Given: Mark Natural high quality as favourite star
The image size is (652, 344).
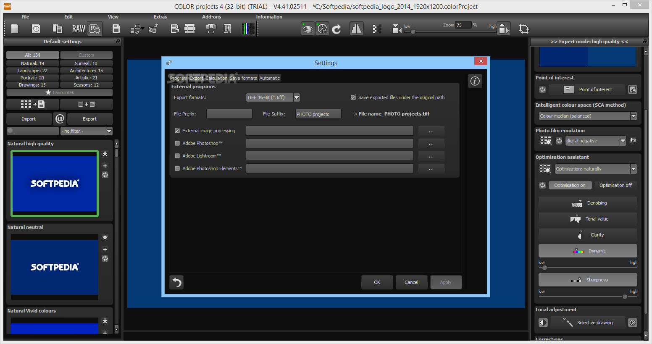Looking at the screenshot, I should click(105, 154).
